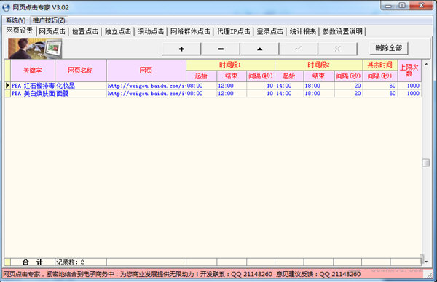Click page name cell 化妆品

(81, 86)
